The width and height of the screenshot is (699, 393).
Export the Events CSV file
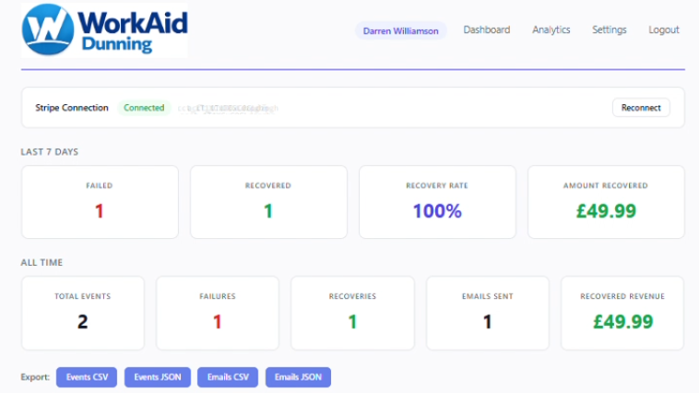tap(87, 377)
